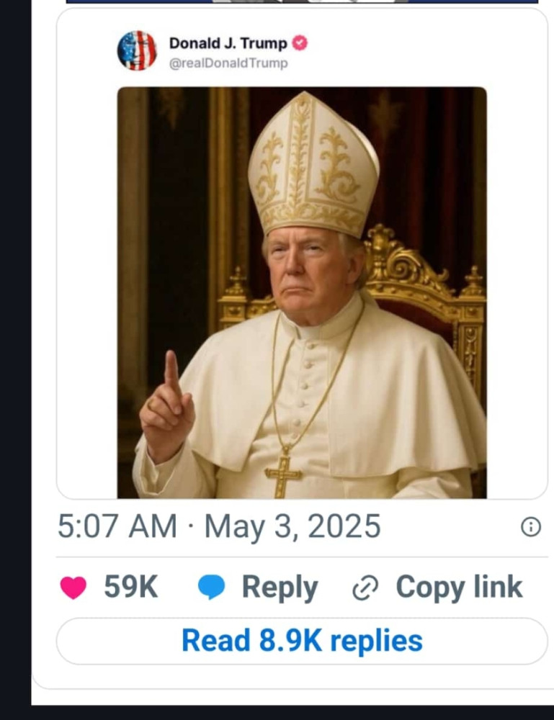Click the flag-patterned profile avatar

pos(137,50)
